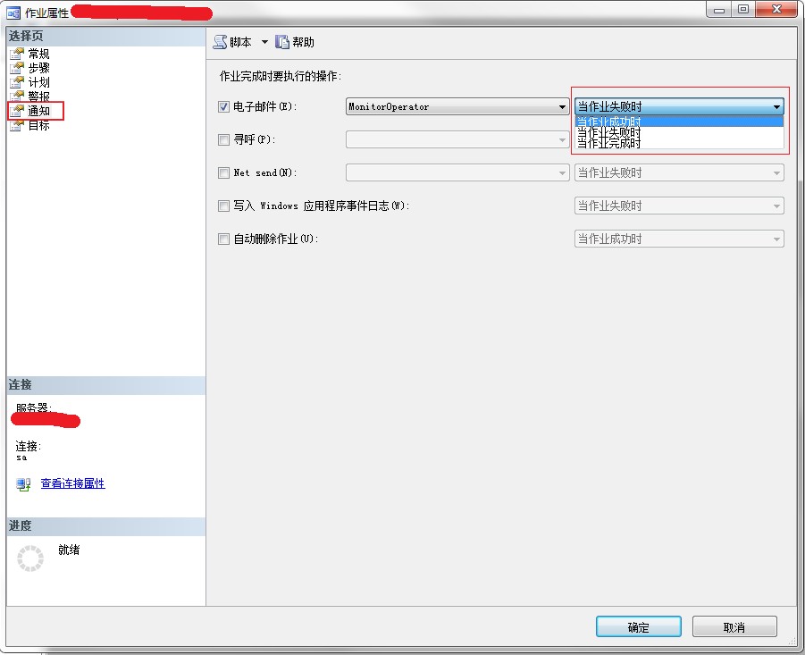This screenshot has width=805, height=655.
Task: Collapse the email condition dropdown showing 当作业失败时
Action: (x=679, y=106)
